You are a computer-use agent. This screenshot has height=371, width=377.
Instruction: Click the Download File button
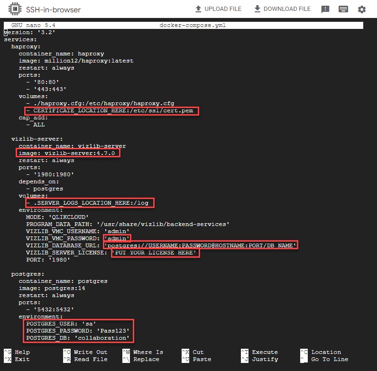pos(283,9)
